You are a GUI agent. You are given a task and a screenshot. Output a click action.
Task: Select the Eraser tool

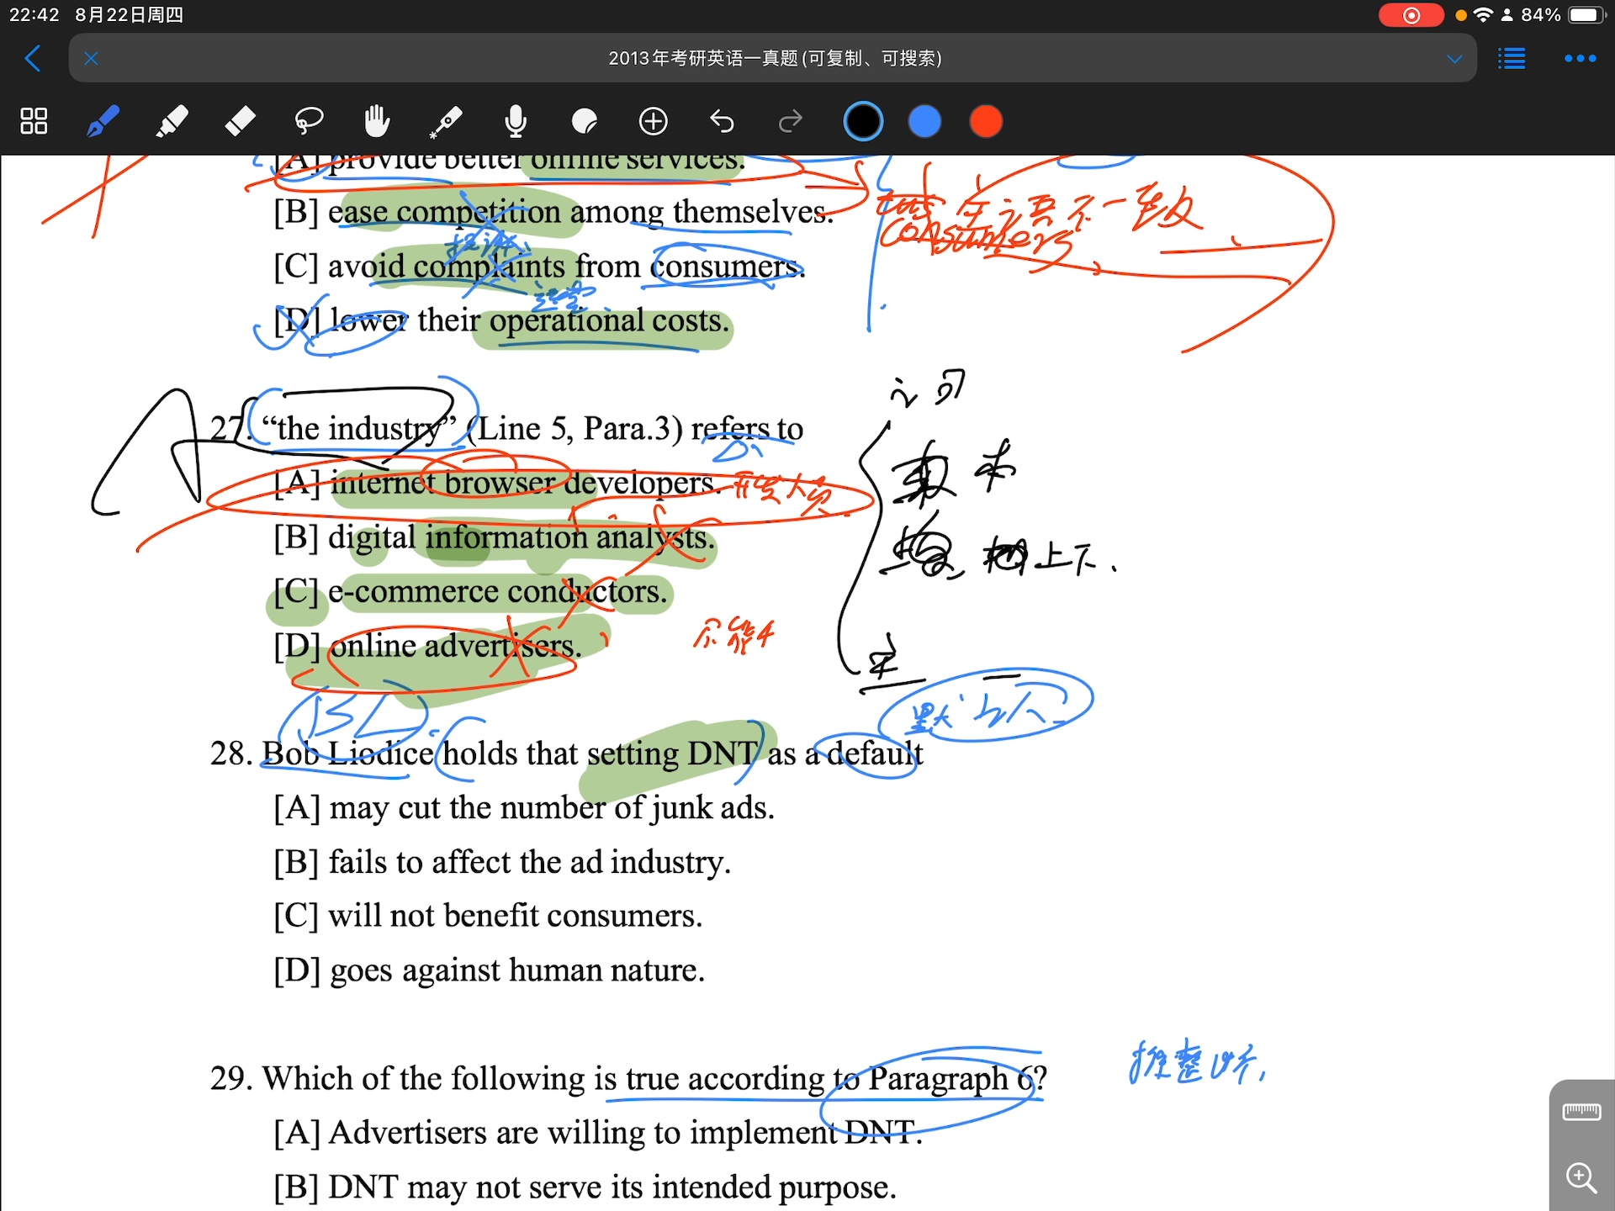pos(241,121)
